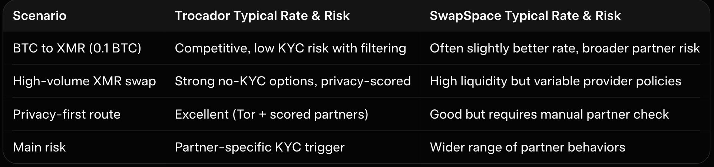
Task: Click the Partner-specific KYC trigger cell
Action: click(x=260, y=147)
